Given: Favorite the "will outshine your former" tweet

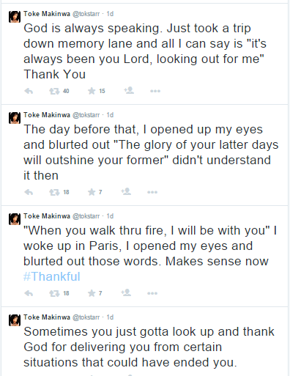Looking at the screenshot, I should pos(92,192).
